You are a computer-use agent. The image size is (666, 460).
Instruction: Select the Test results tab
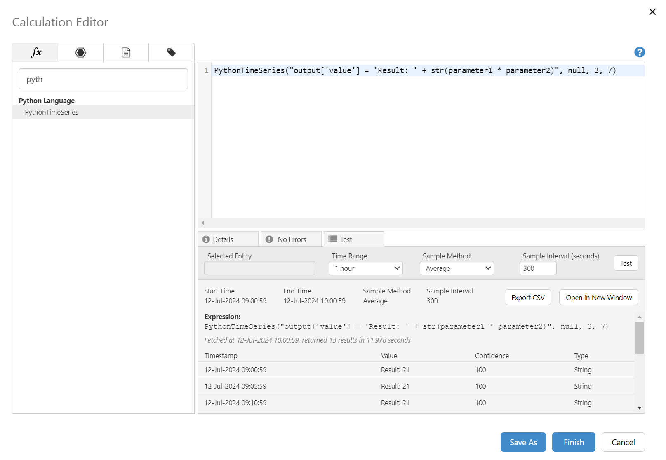coord(353,239)
